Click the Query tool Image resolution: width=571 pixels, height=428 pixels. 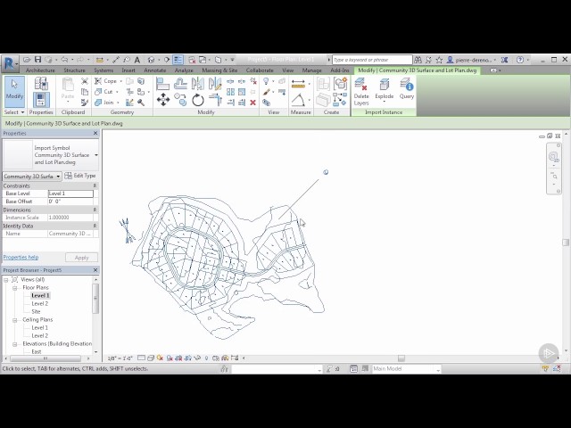click(x=407, y=89)
